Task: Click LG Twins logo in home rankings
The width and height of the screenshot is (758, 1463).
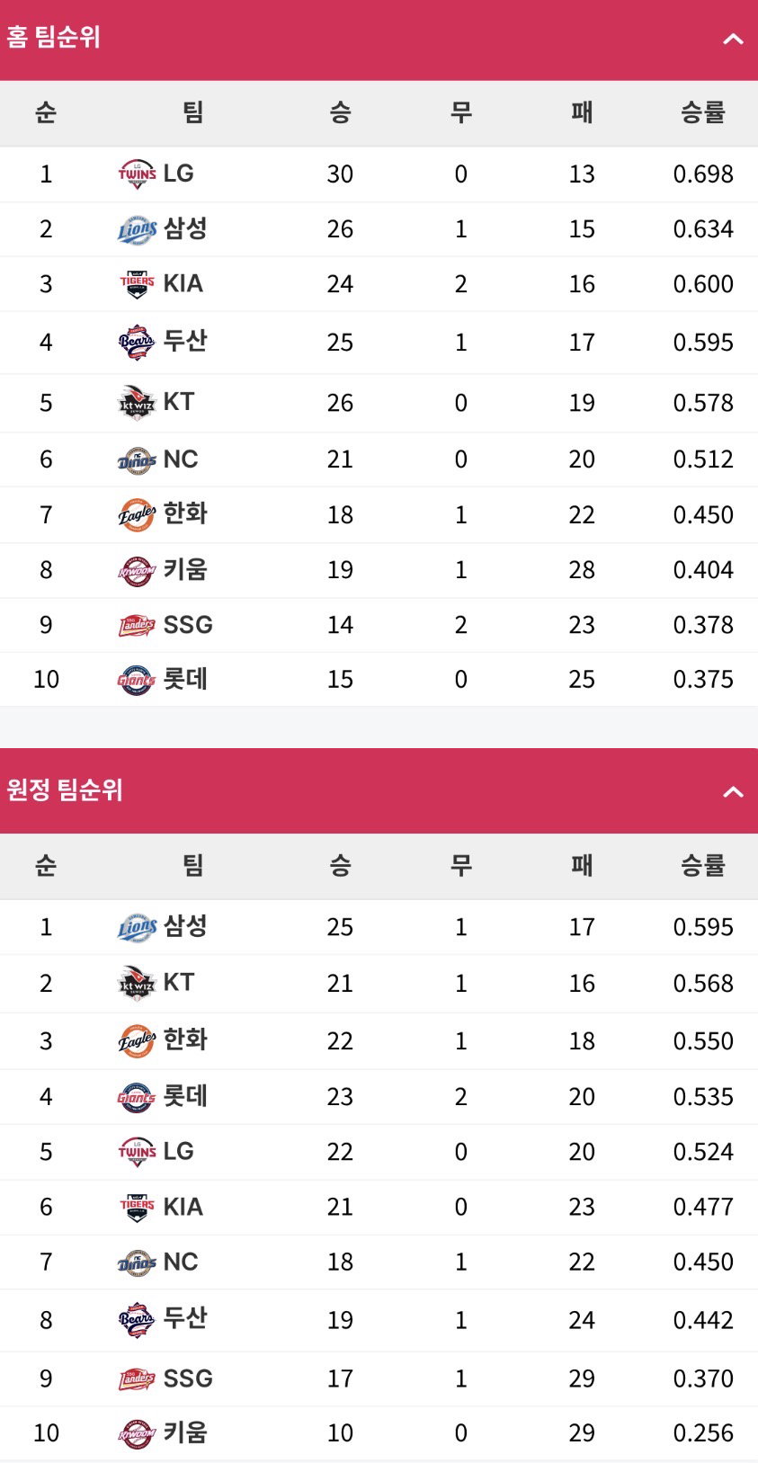Action: (x=137, y=174)
